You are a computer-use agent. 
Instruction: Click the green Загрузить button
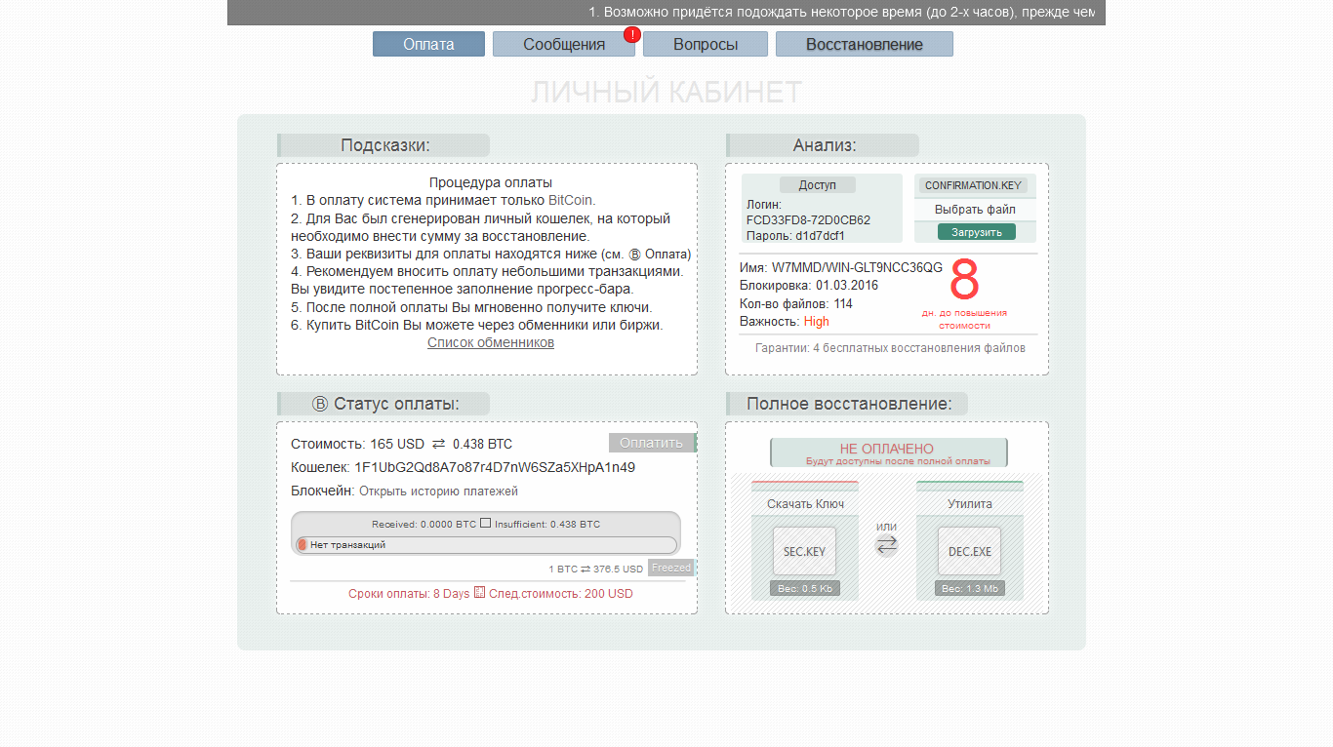(976, 232)
